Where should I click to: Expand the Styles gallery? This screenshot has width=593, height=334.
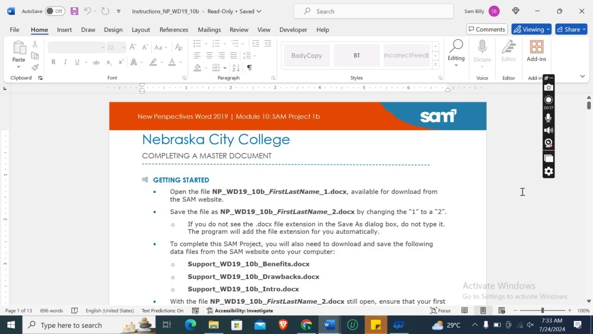[x=435, y=65]
